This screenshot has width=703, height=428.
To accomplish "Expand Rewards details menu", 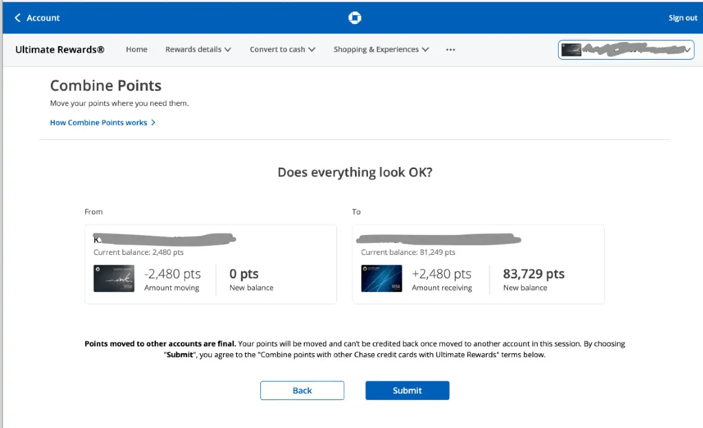I will point(198,49).
